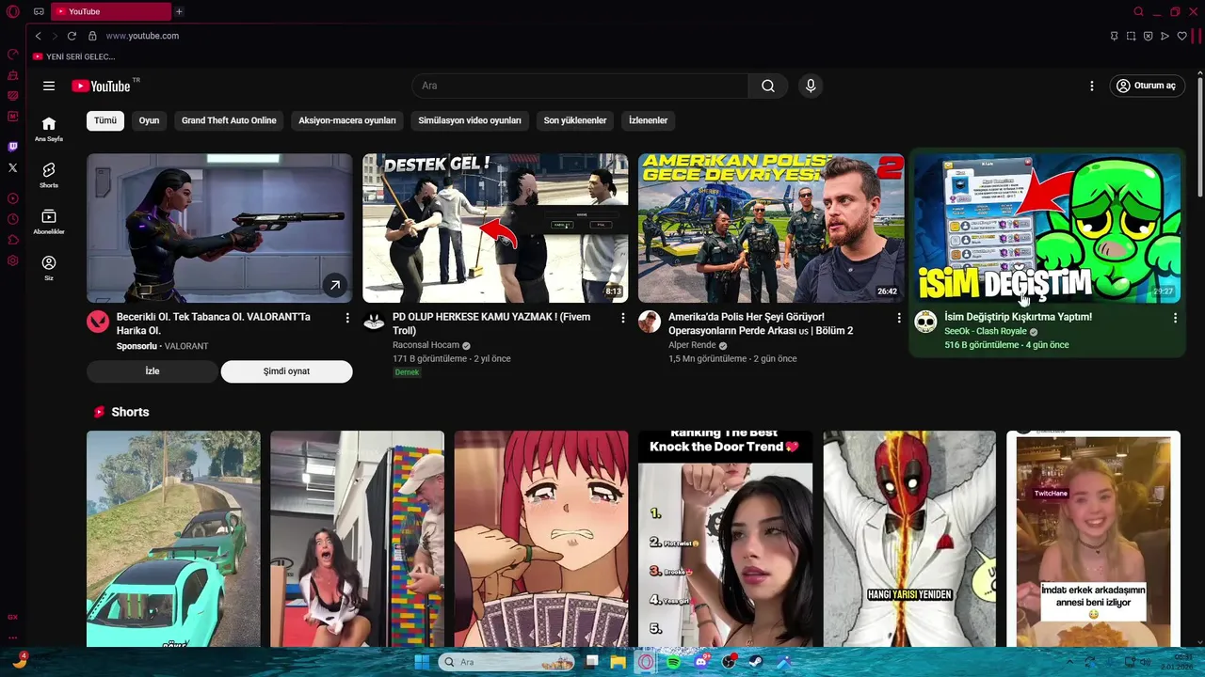1205x677 pixels.
Task: Open Siz in the YouTube sidebar
Action: click(x=49, y=268)
